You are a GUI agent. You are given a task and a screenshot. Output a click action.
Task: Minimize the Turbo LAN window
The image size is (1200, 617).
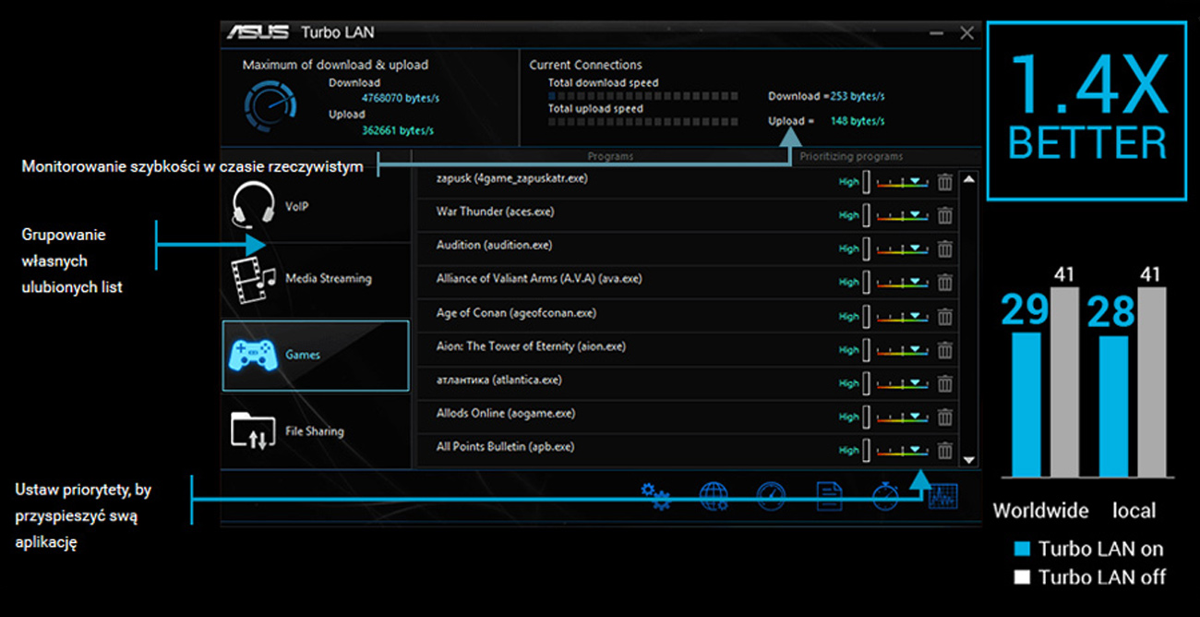936,33
